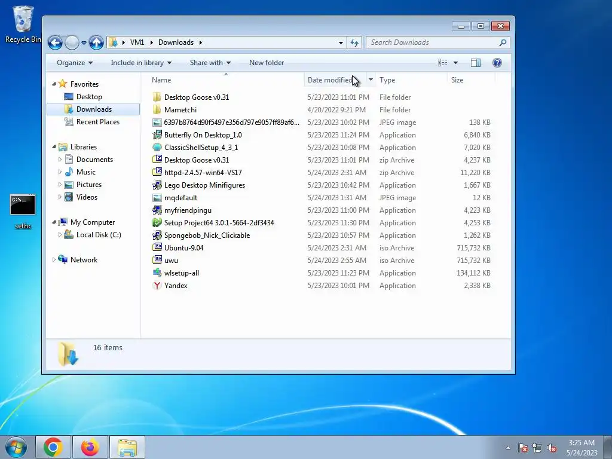612x459 pixels.
Task: Change view using the views icon
Action: [x=443, y=63]
